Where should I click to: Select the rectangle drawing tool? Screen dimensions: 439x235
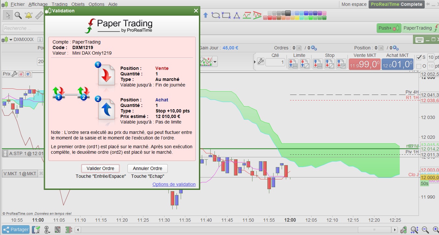click(x=226, y=15)
